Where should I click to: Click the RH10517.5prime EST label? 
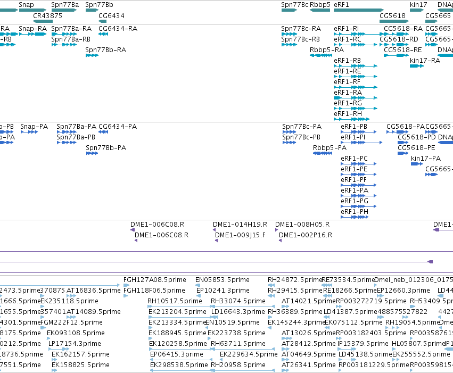tap(175, 301)
